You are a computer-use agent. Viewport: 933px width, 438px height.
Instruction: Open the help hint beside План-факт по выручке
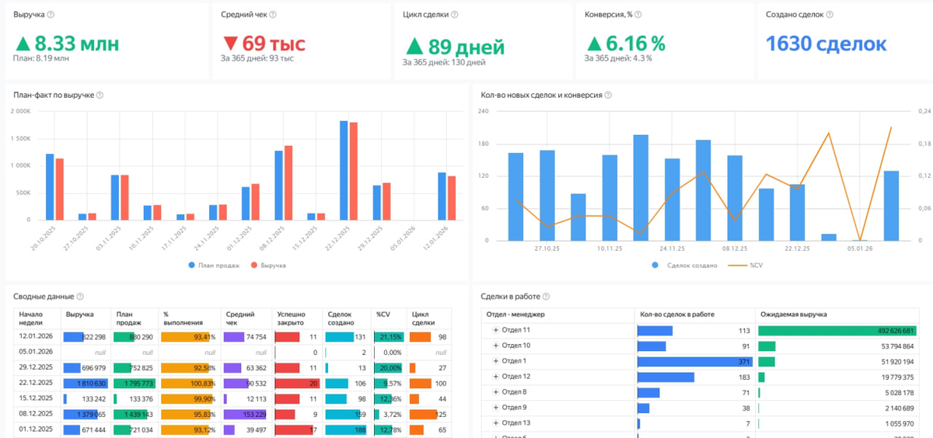tap(100, 95)
